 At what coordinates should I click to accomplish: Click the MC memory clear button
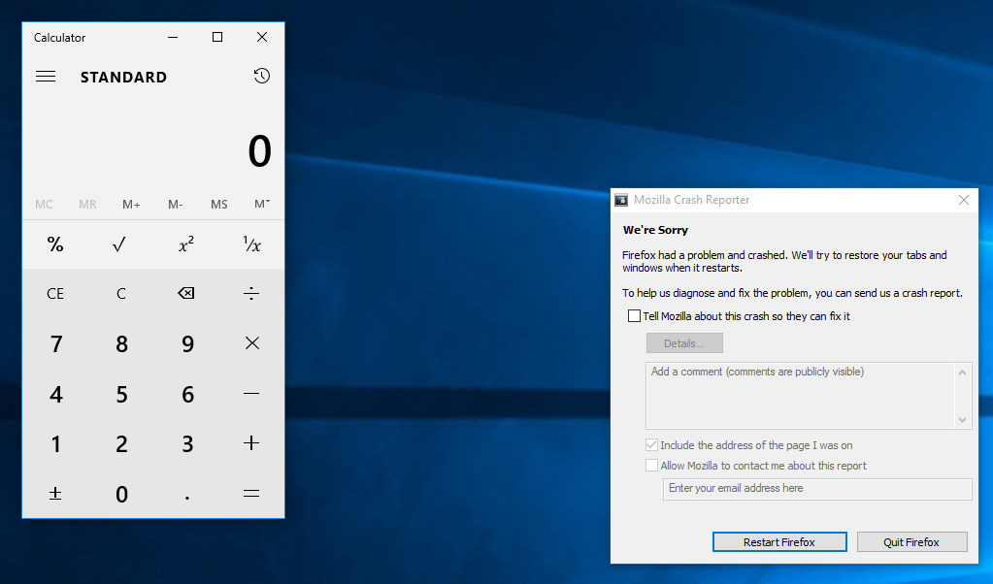(44, 205)
